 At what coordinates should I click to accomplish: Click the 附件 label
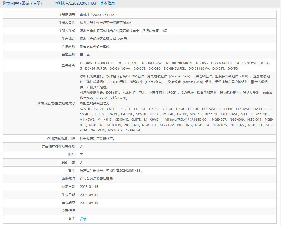click(72, 155)
